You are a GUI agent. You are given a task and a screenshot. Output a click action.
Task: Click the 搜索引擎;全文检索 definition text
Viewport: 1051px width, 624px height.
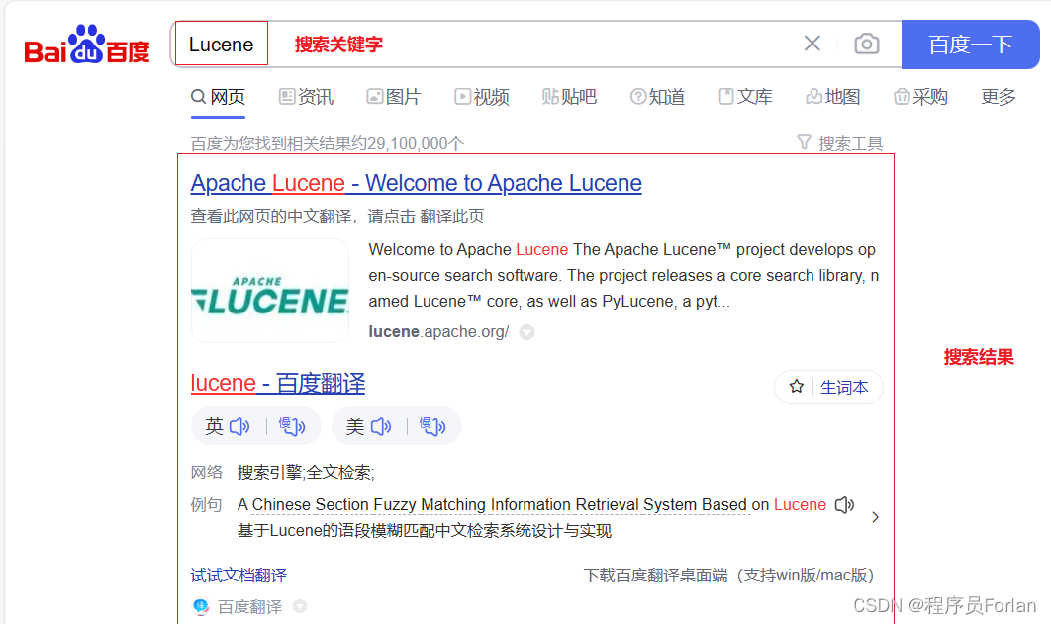tap(306, 473)
